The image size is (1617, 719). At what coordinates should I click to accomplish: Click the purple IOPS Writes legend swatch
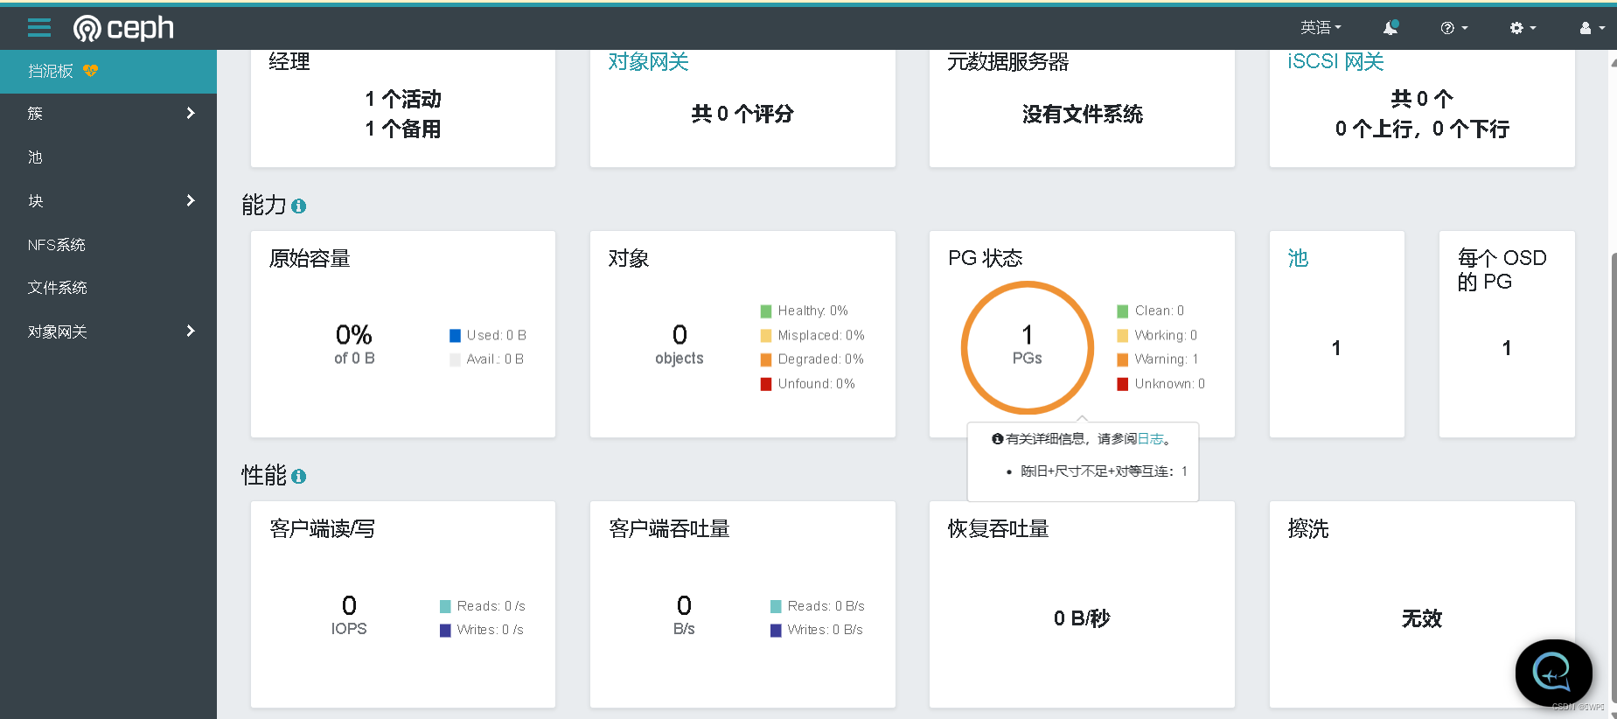tap(445, 631)
